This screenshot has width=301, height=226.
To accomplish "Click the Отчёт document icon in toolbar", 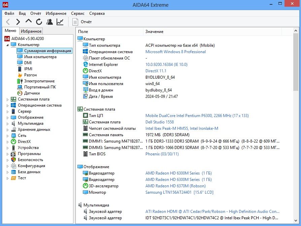I will tap(75, 22).
